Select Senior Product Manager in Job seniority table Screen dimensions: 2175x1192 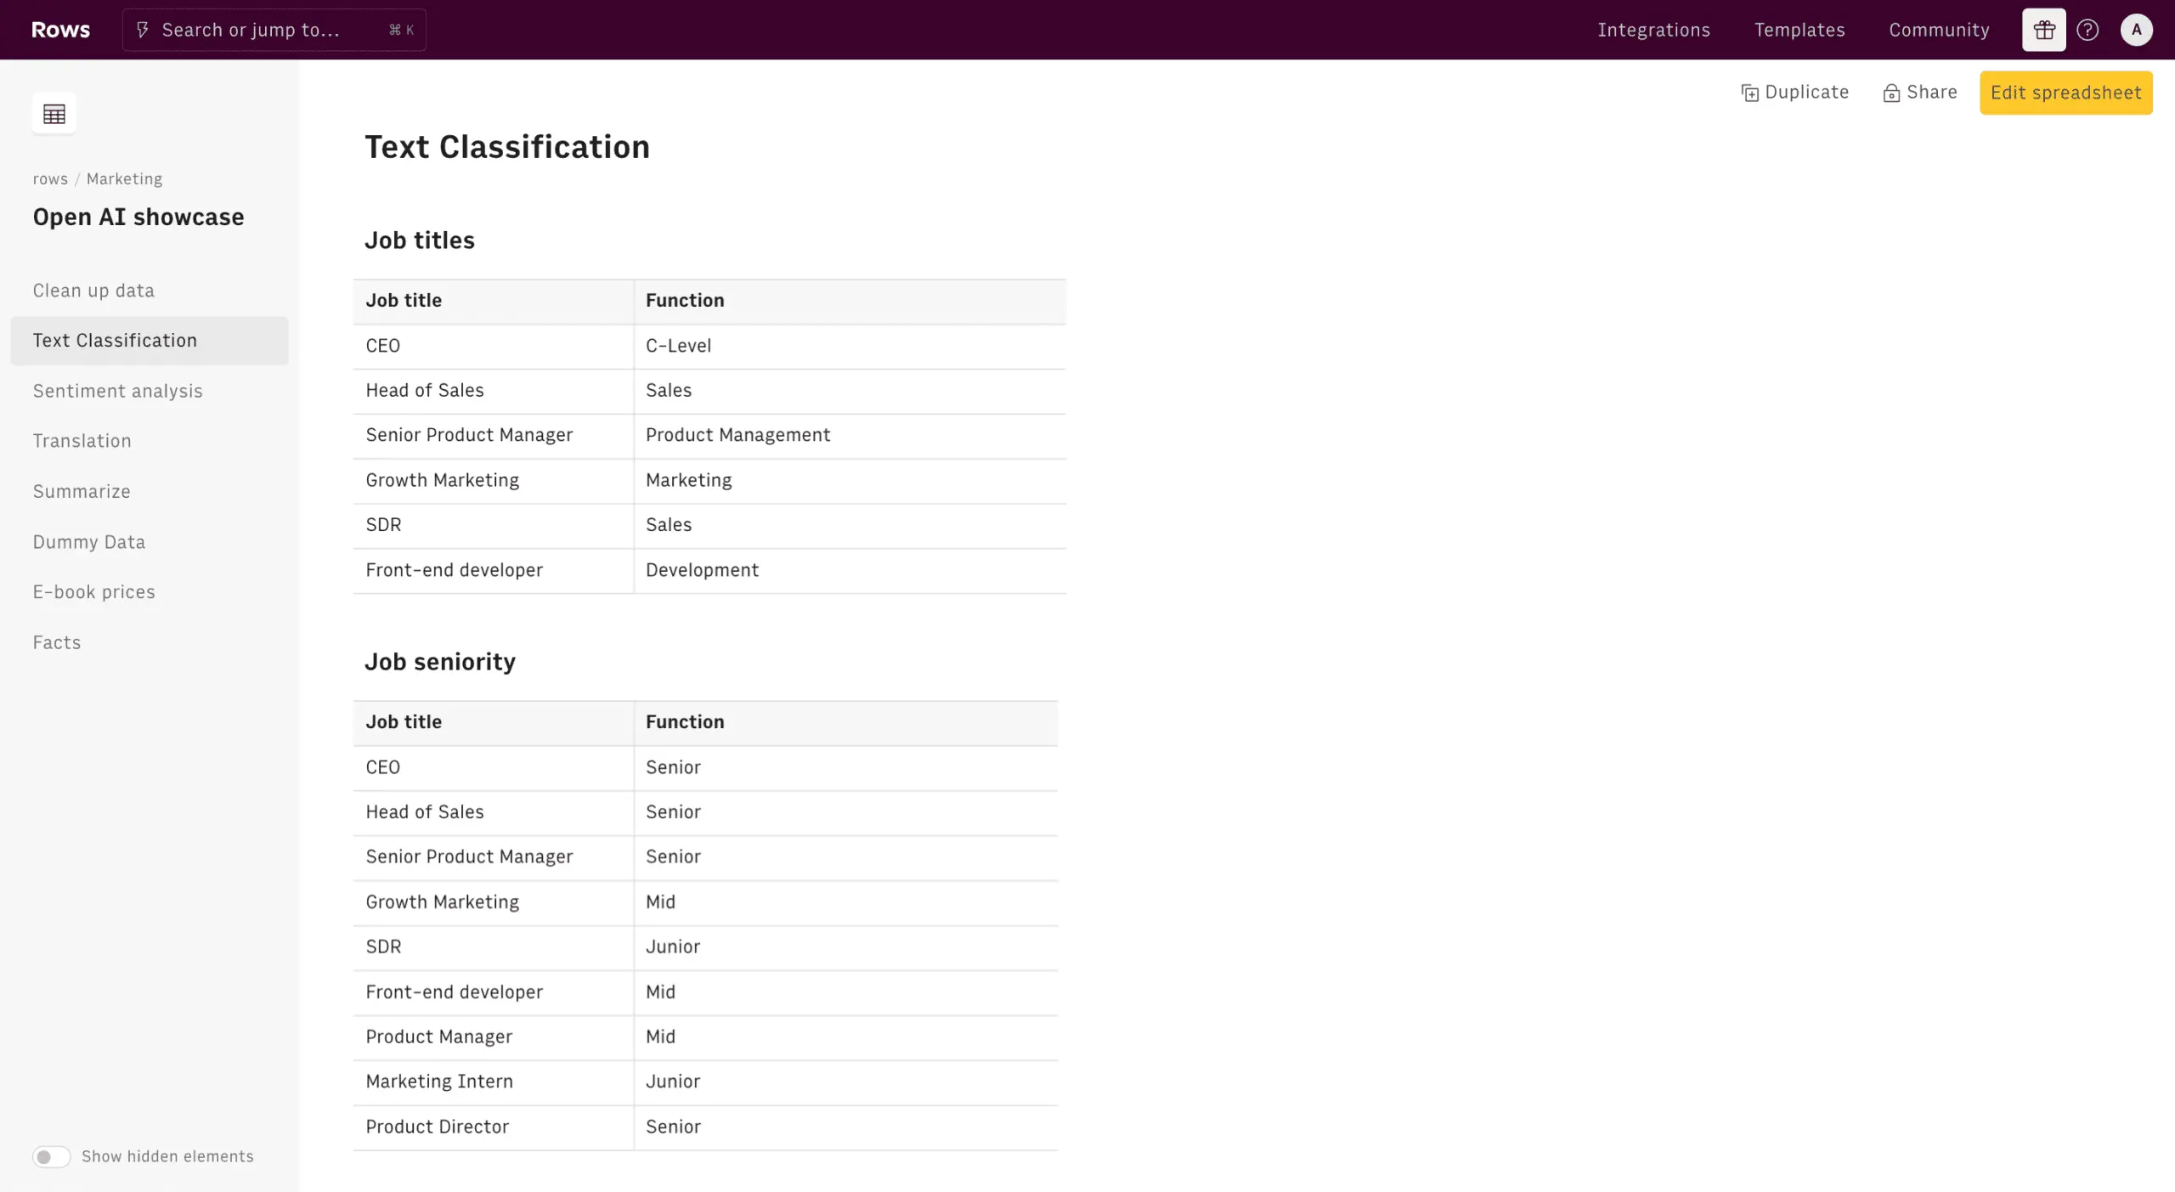tap(494, 857)
